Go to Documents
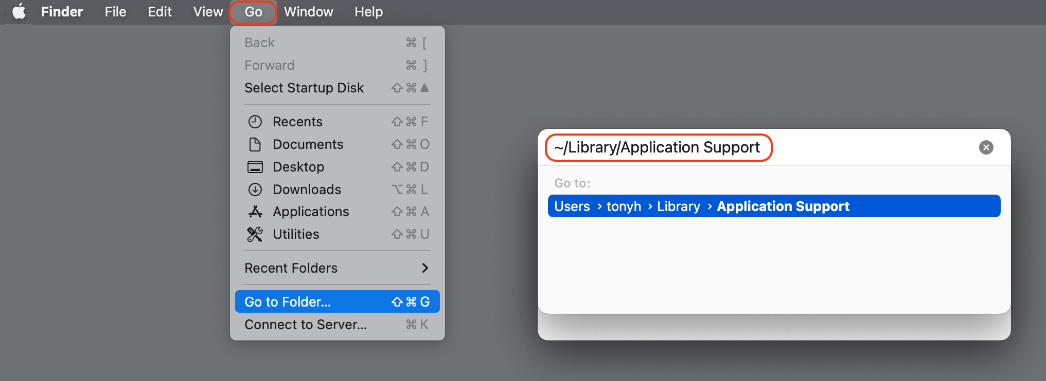Viewport: 1046px width, 381px height. point(337,144)
